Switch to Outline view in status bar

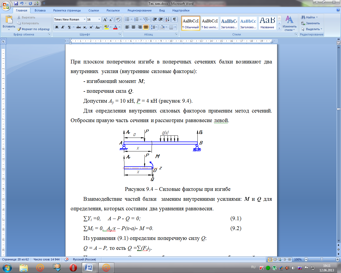[285, 259]
